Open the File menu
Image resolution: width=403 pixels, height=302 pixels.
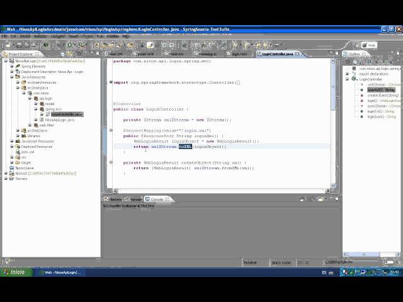pos(4,36)
